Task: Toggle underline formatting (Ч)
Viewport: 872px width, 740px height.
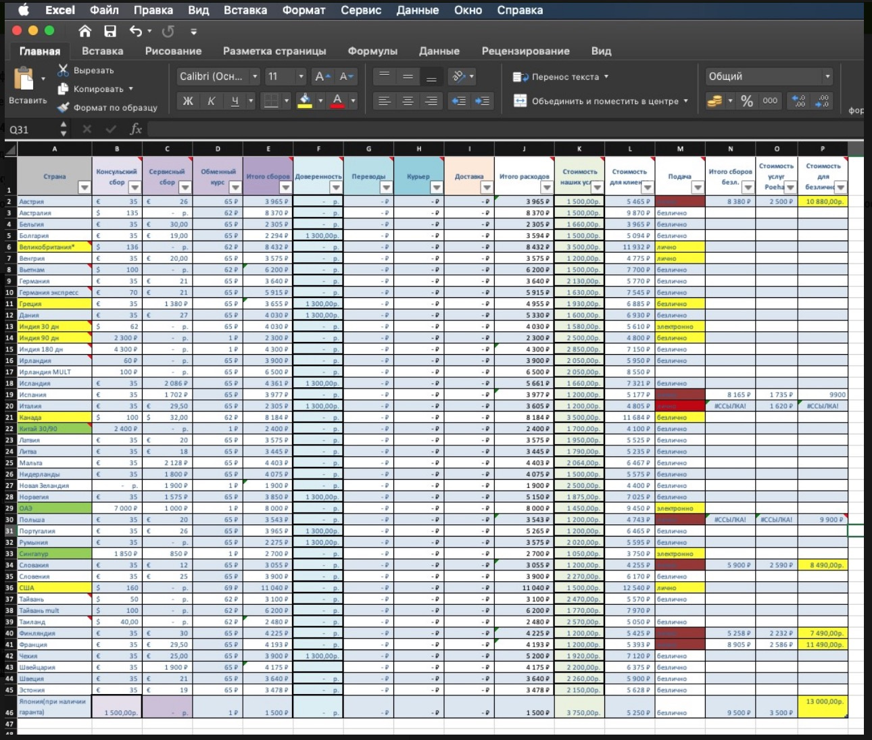Action: (x=235, y=101)
